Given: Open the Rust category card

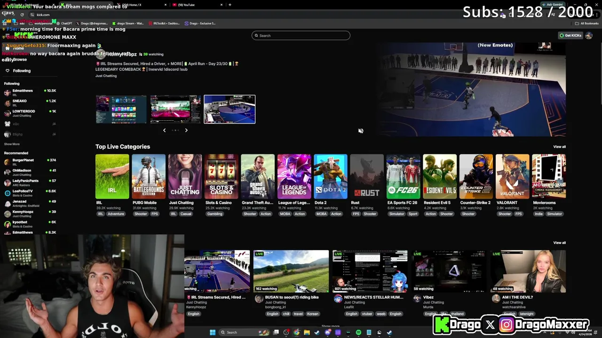Looking at the screenshot, I should [x=367, y=177].
